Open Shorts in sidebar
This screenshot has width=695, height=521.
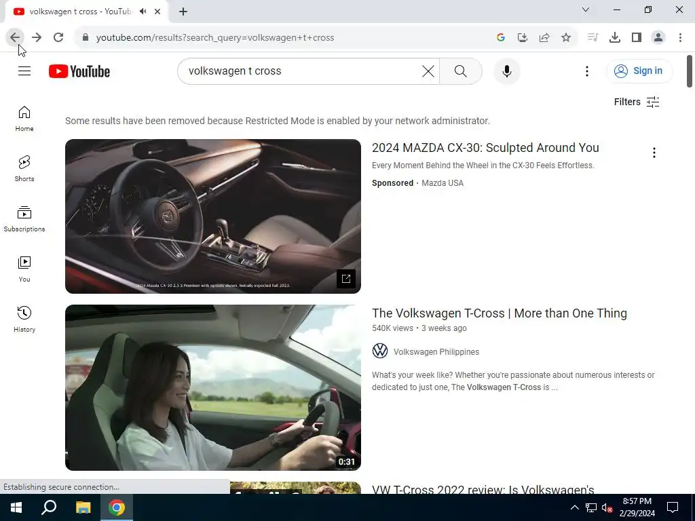(24, 169)
